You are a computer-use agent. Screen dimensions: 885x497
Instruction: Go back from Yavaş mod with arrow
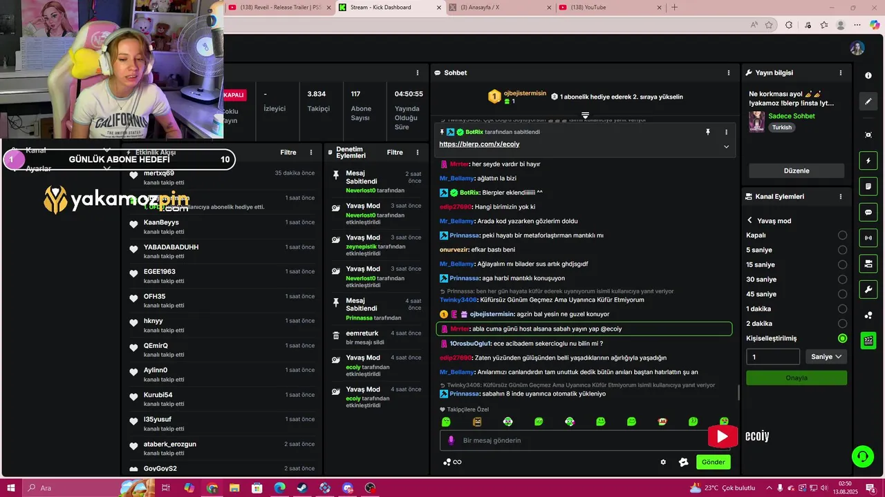749,221
